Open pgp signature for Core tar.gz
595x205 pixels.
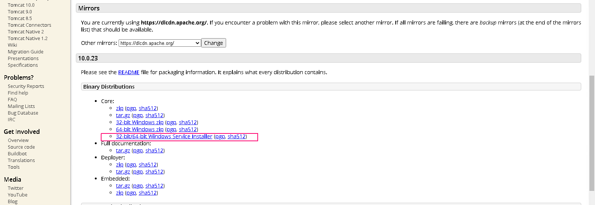[138, 115]
